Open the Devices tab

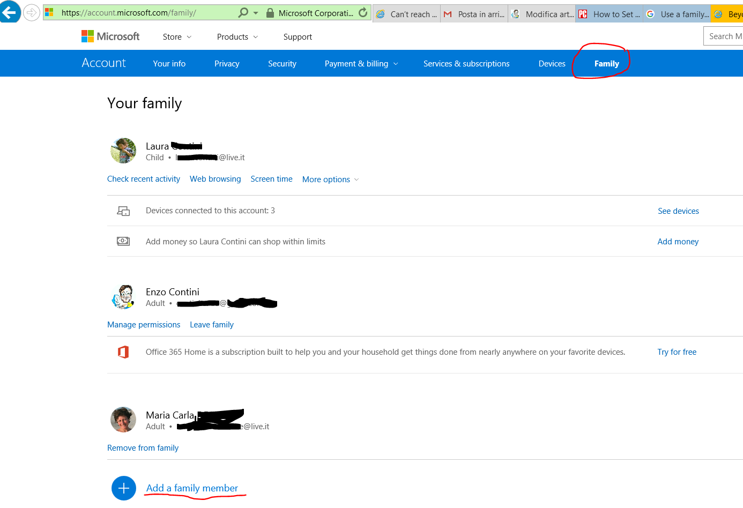552,64
